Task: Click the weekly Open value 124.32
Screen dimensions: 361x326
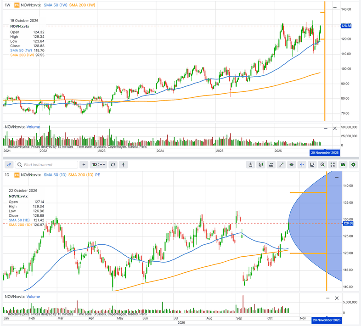Action: click(x=39, y=32)
